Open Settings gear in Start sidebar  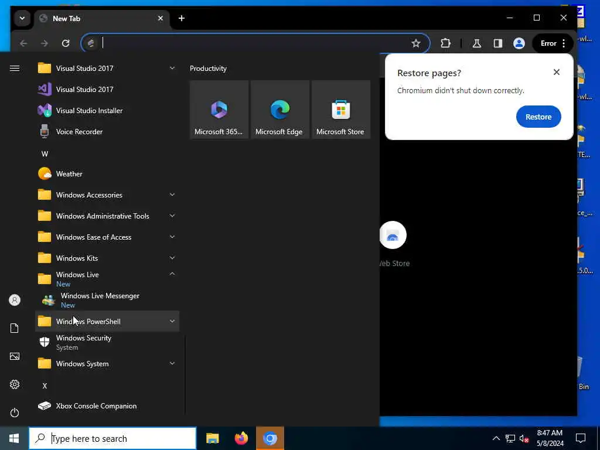(15, 384)
